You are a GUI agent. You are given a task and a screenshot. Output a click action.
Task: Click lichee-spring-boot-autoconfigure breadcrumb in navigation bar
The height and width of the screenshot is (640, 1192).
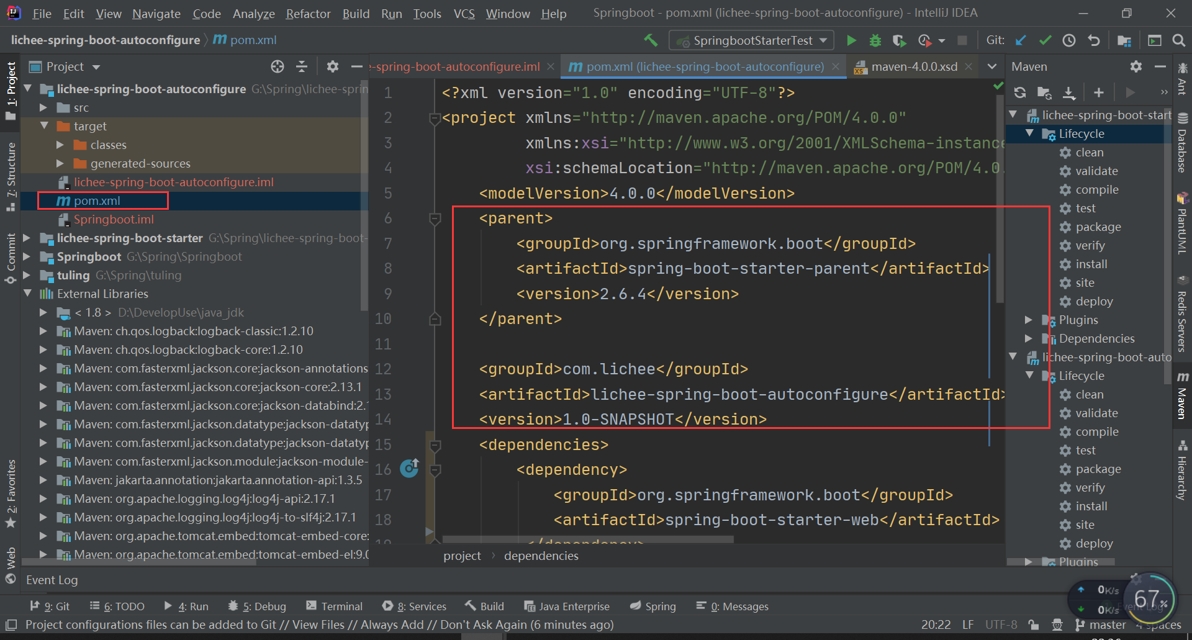[105, 40]
